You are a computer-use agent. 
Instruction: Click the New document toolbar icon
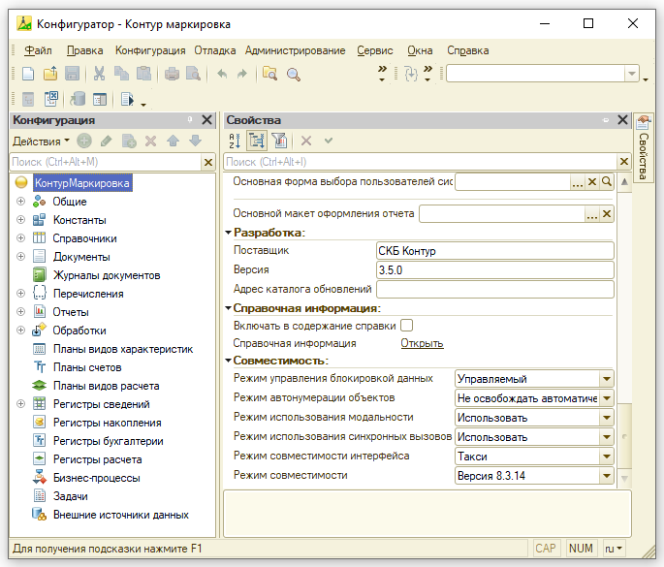28,74
